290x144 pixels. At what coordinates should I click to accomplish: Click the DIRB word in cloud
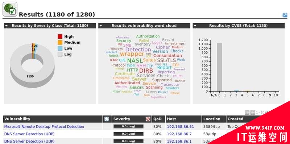(146, 71)
